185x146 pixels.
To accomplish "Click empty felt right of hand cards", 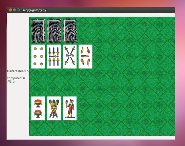I will [123, 108].
